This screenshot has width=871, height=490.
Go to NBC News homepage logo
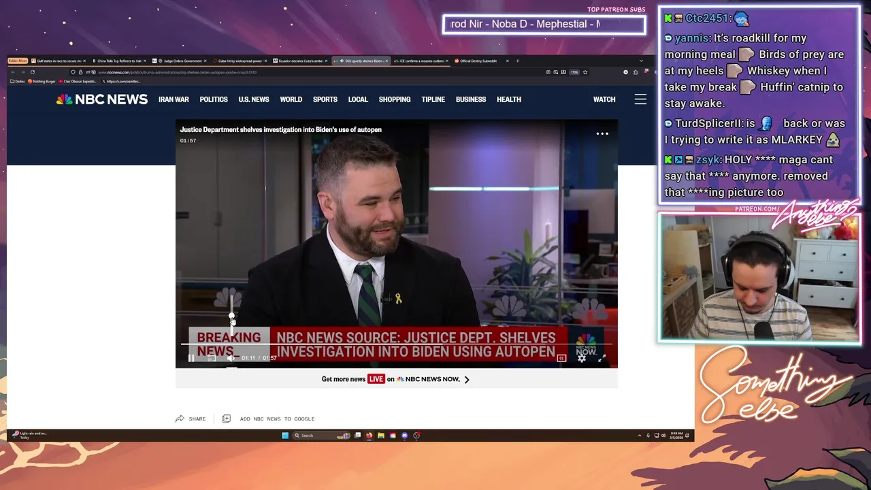click(102, 99)
